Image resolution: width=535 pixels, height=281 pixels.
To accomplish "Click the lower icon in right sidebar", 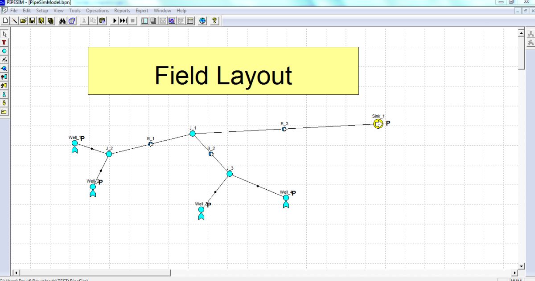I will point(531,43).
